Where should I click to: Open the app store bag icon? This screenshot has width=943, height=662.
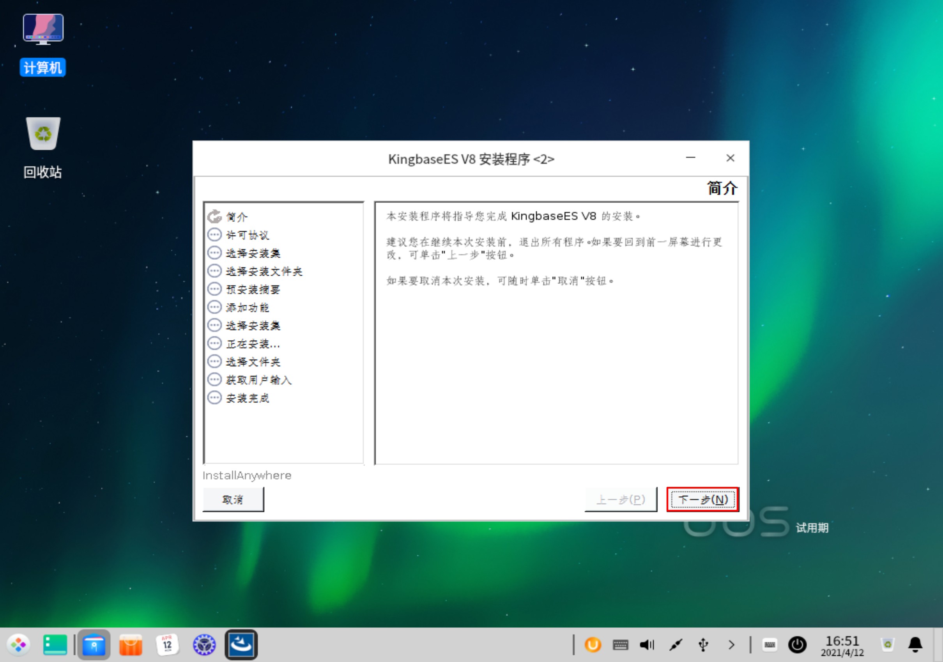click(131, 645)
